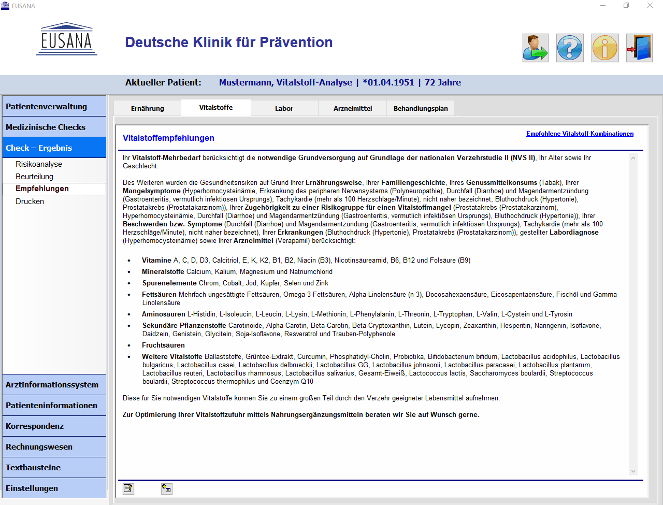Open the yellow info icon

(x=605, y=48)
